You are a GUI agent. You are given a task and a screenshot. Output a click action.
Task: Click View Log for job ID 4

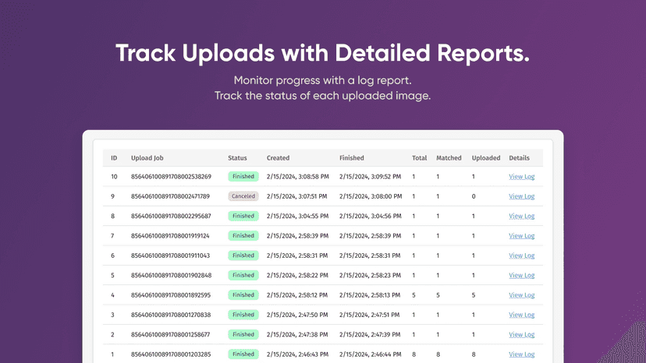point(522,295)
